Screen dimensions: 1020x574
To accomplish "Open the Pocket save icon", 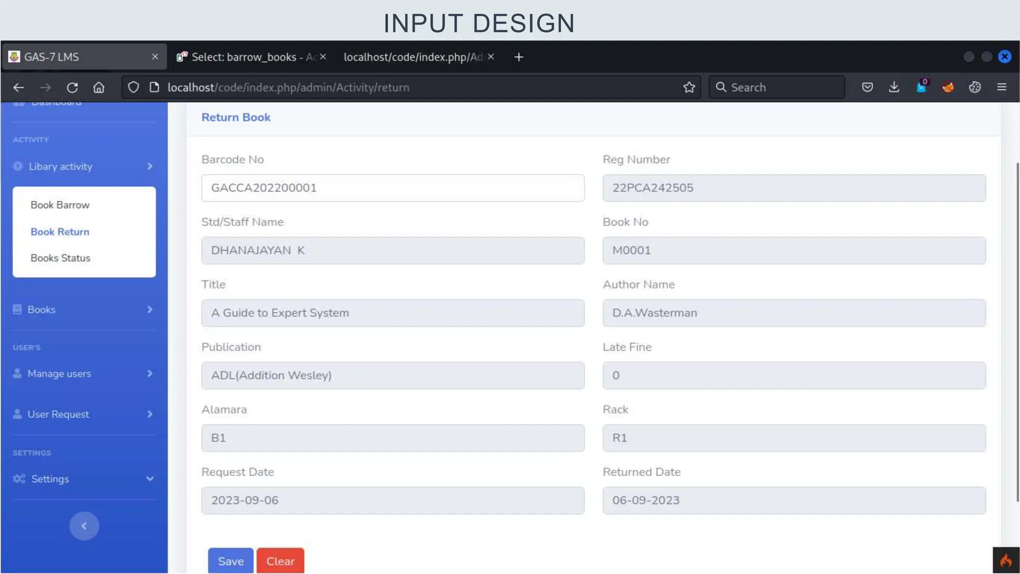I will (x=867, y=87).
